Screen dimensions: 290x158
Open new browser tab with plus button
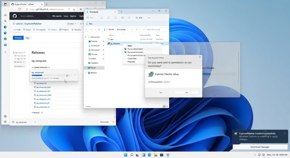pos(47,4)
